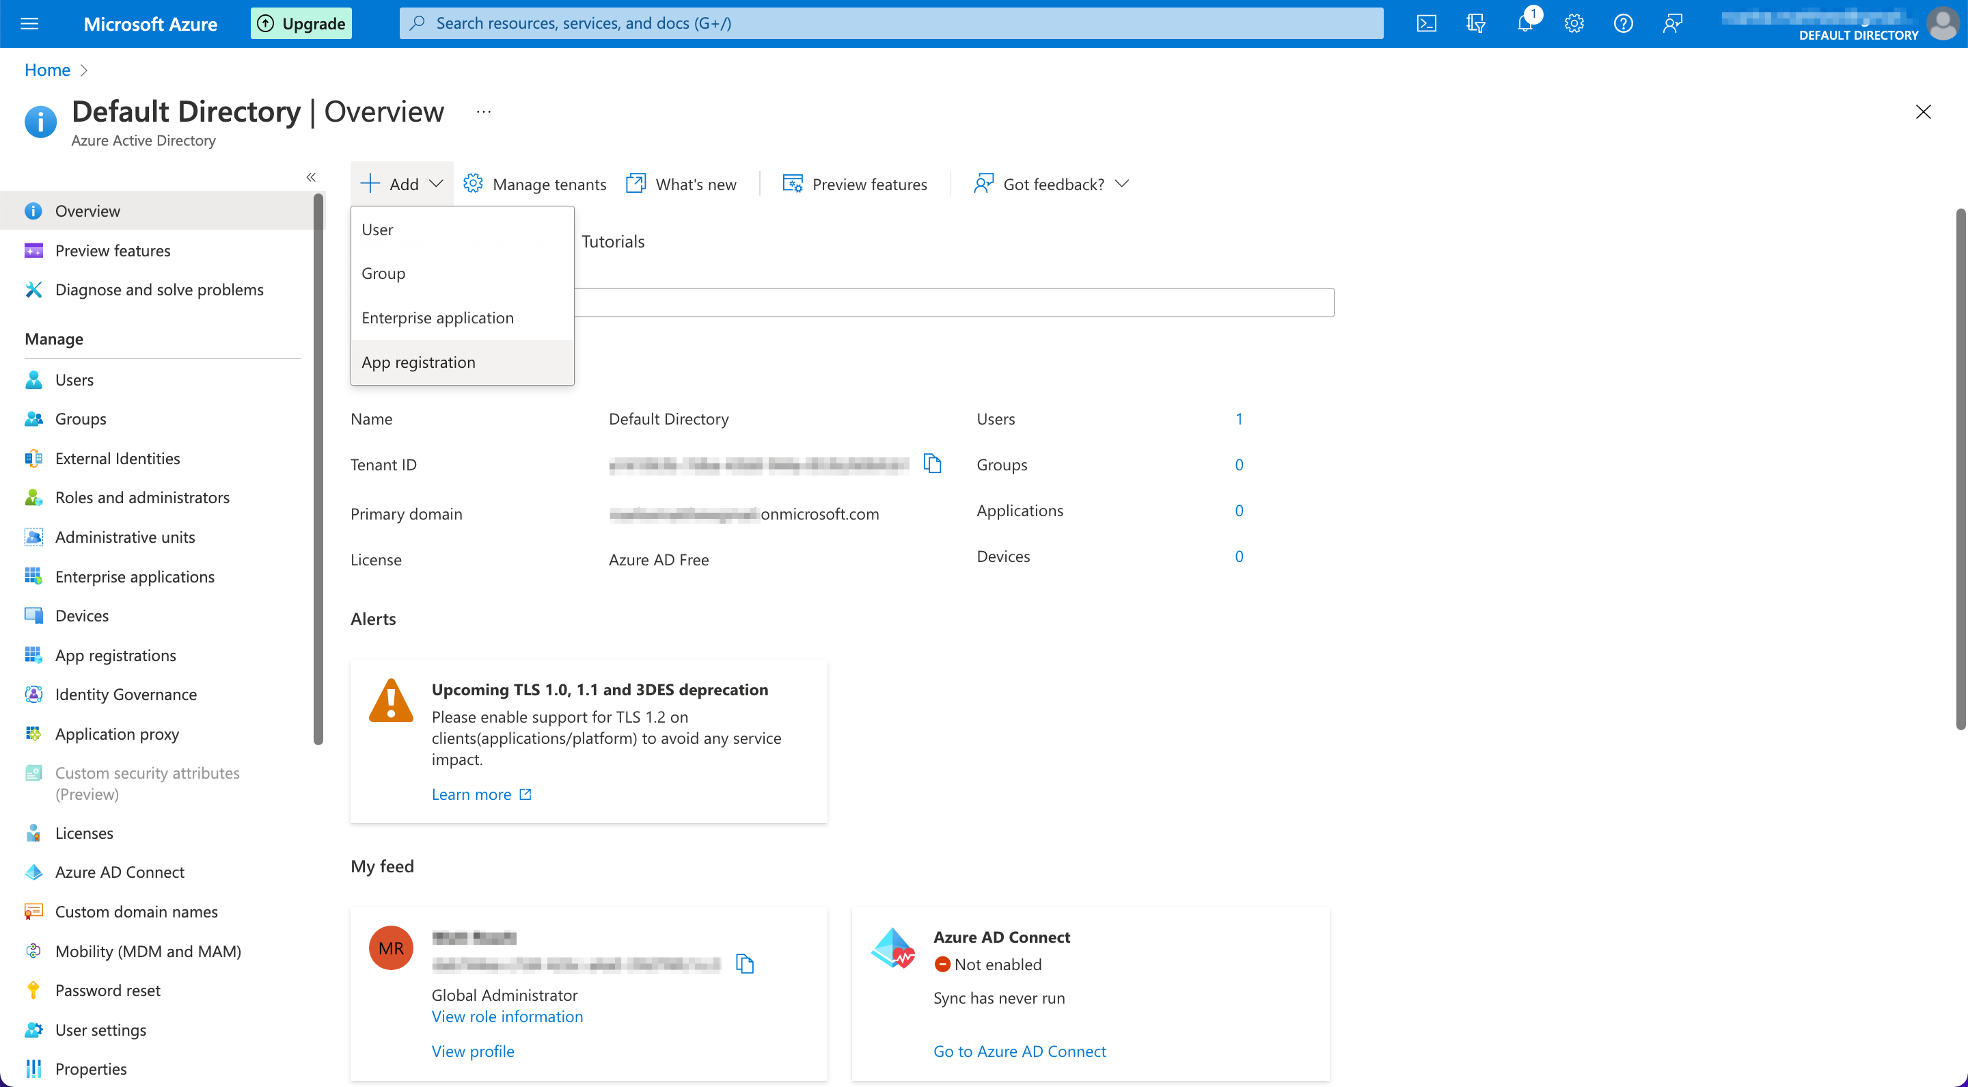Click the Directories and subscriptions filter icon

[1475, 24]
